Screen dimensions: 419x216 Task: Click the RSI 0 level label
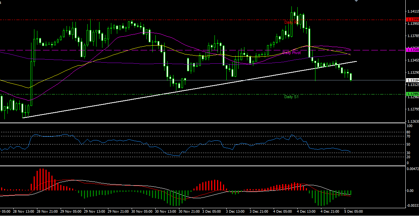408,163
